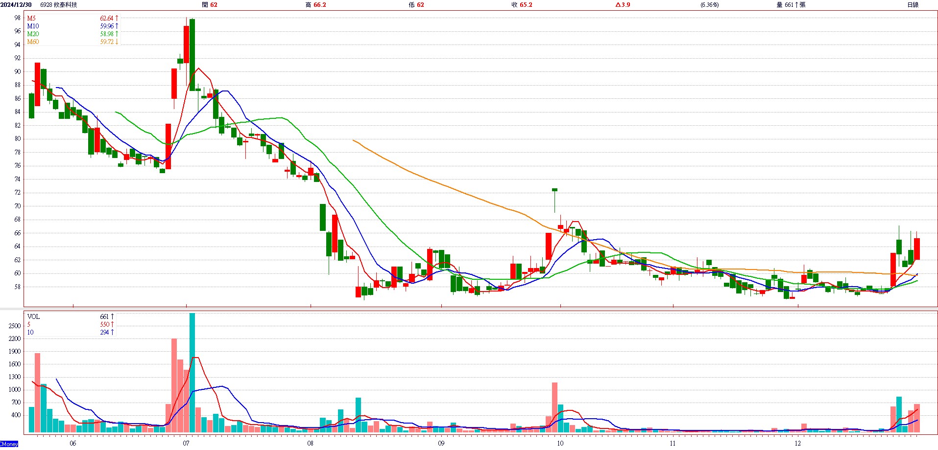
Task: Click the 1000 label on the volume axis
Action: pos(15,390)
